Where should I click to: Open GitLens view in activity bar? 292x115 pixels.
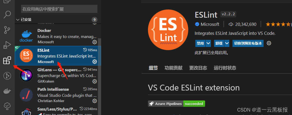pyautogui.click(x=7, y=76)
